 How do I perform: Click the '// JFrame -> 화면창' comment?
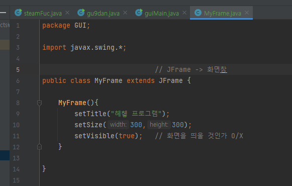(191, 69)
